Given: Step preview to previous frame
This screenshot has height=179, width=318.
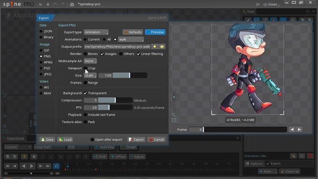Looking at the screenshot, I should [x=292, y=129].
